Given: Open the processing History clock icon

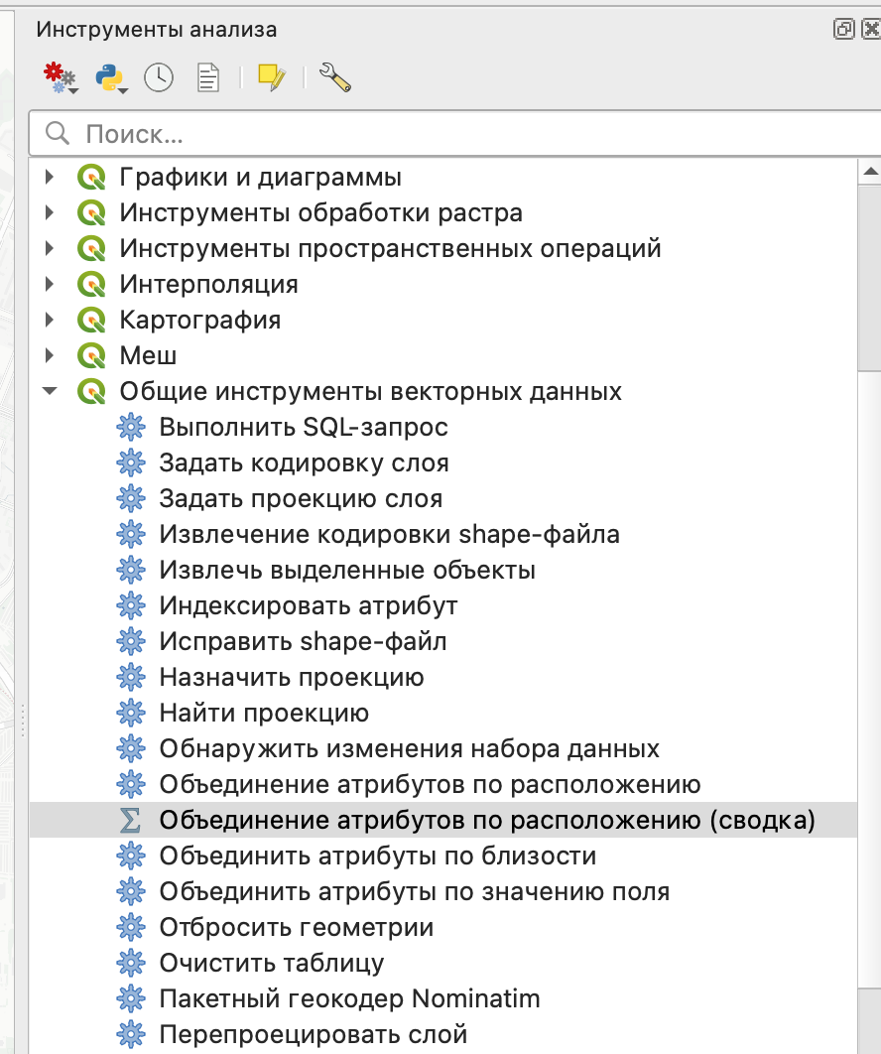Looking at the screenshot, I should click(159, 77).
